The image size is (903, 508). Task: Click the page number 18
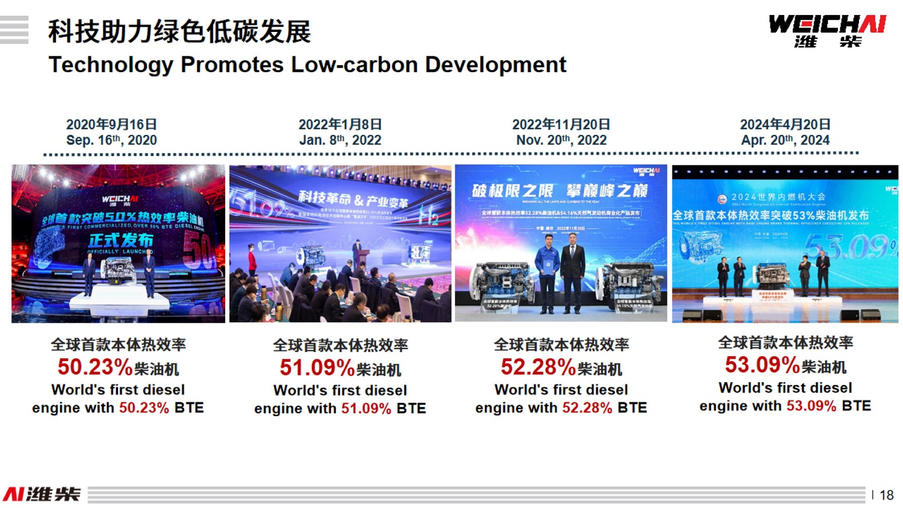(x=886, y=495)
